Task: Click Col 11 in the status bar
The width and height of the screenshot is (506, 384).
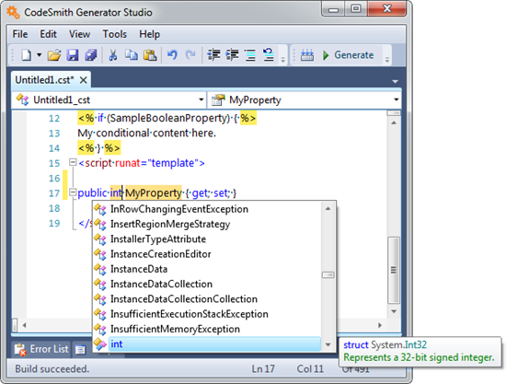Action: [x=310, y=369]
